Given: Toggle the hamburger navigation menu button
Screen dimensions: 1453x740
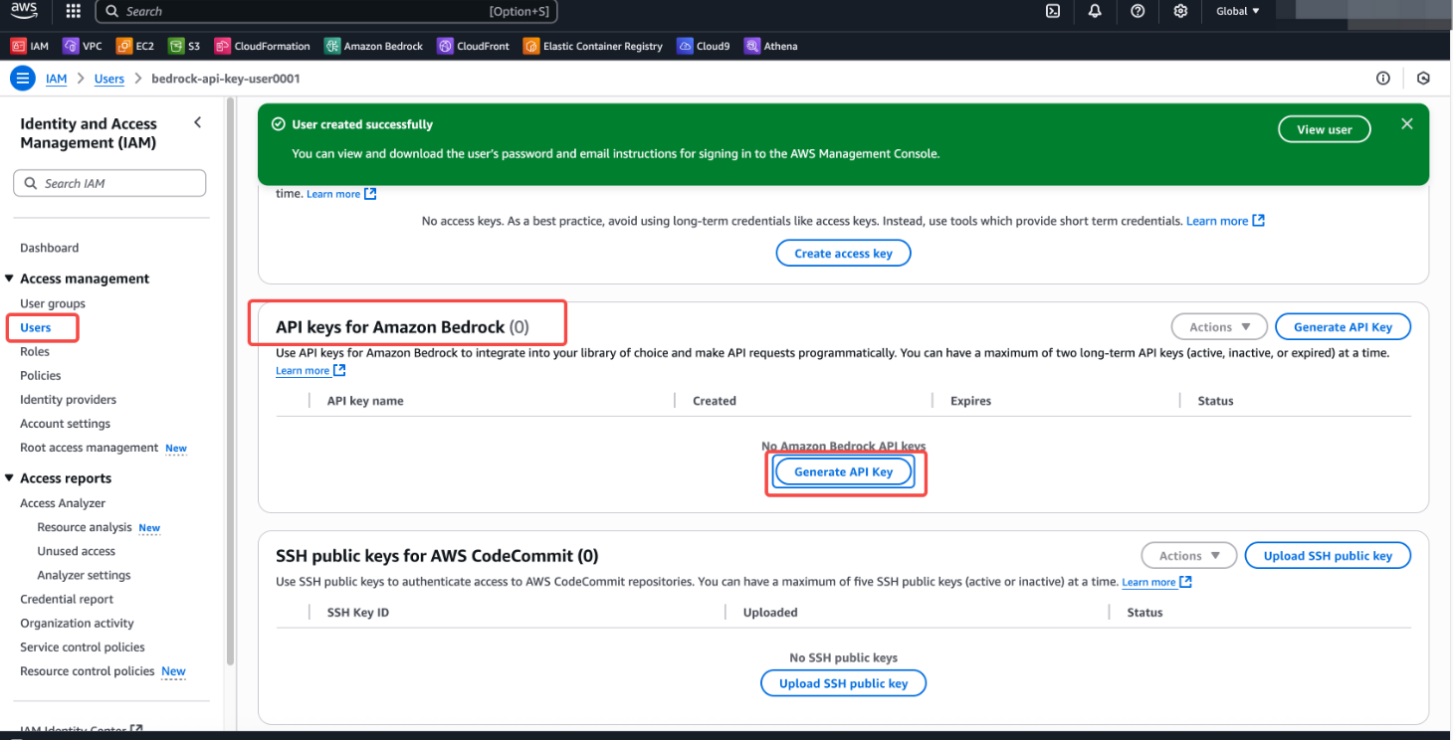Looking at the screenshot, I should click(22, 79).
